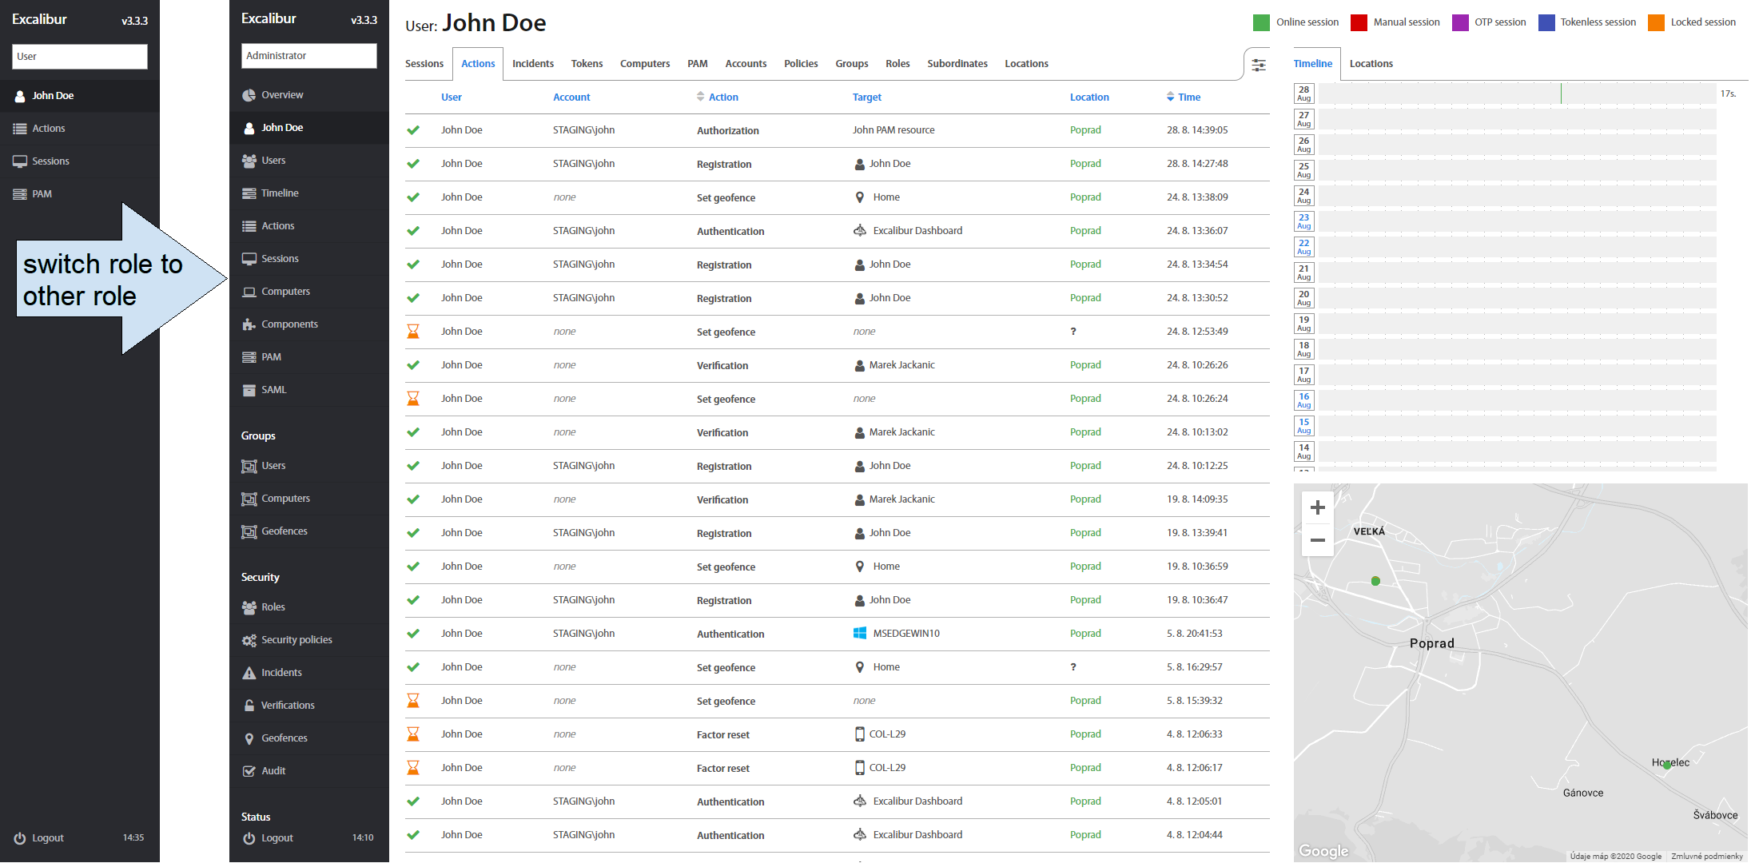This screenshot has width=1763, height=863.
Task: Zoom out on the map
Action: click(1318, 540)
